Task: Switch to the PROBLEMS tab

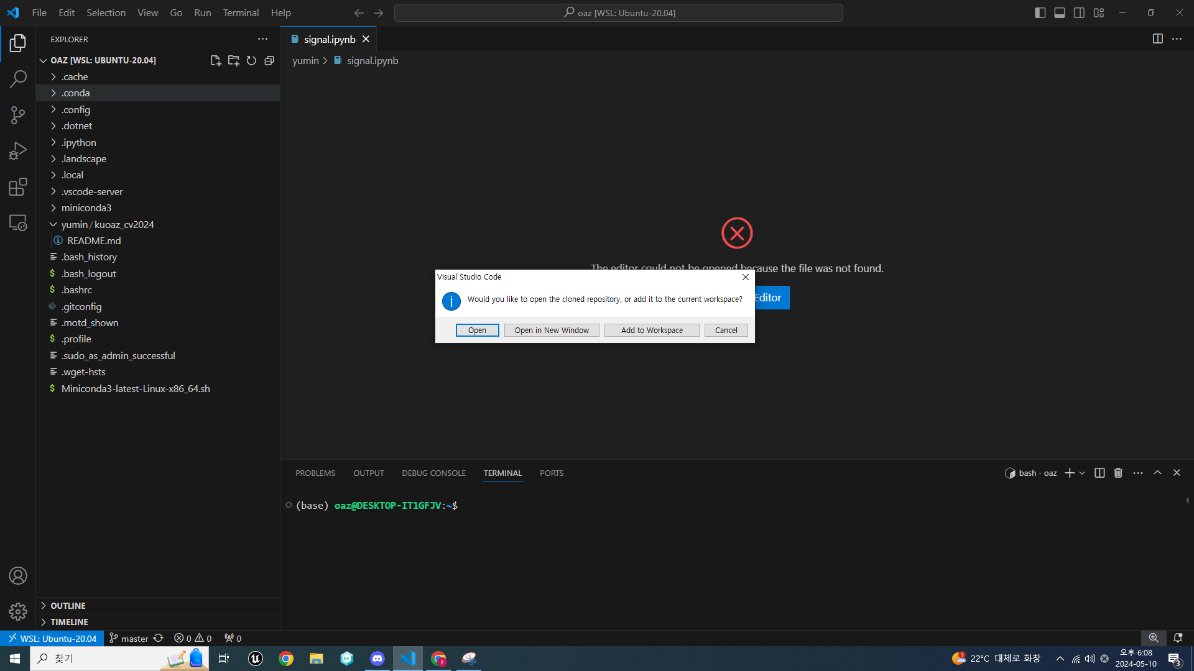Action: click(x=315, y=473)
